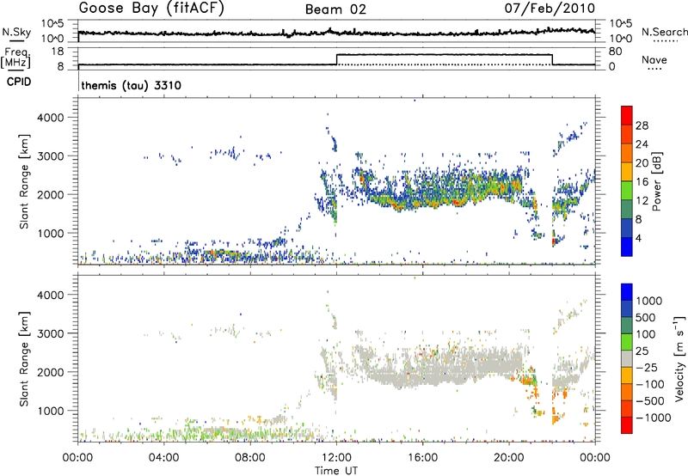The image size is (688, 476).
Task: Click the "16" label on Power scale
Action: tap(642, 182)
